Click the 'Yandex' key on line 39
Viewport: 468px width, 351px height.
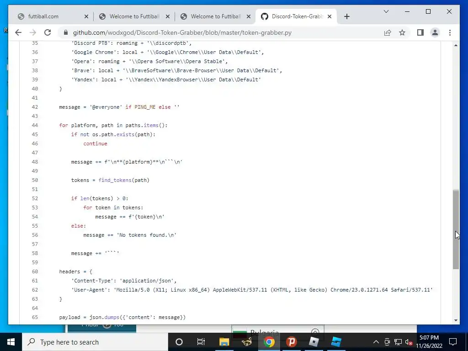click(83, 80)
